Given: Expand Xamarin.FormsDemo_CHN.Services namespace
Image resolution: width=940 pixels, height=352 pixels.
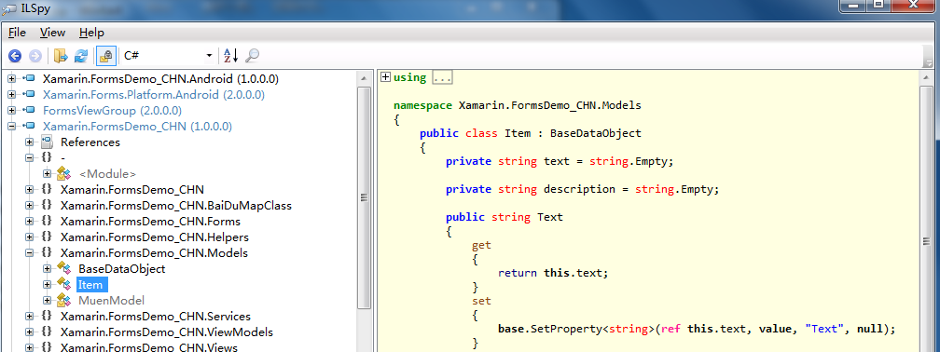Looking at the screenshot, I should coord(29,316).
